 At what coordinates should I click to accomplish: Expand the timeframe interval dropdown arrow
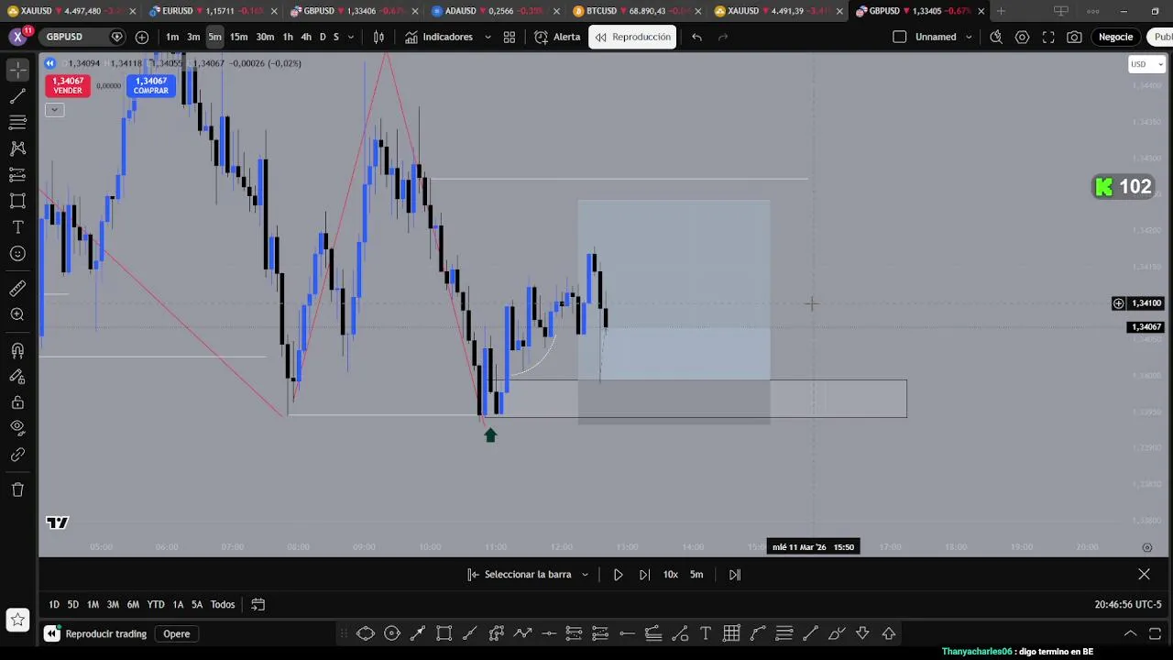coord(351,37)
